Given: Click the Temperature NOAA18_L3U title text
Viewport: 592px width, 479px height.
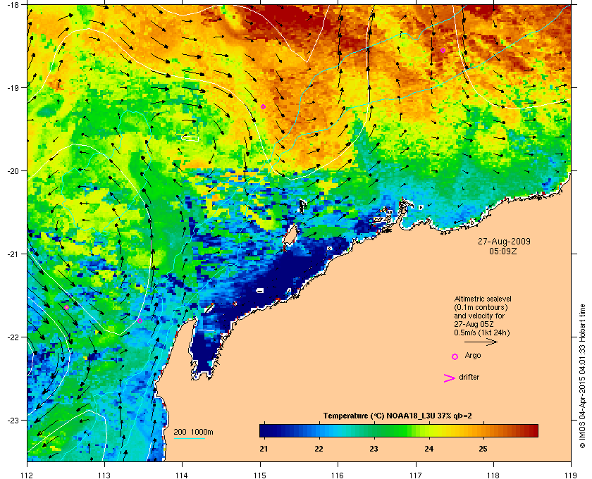Looking at the screenshot, I should point(397,416).
